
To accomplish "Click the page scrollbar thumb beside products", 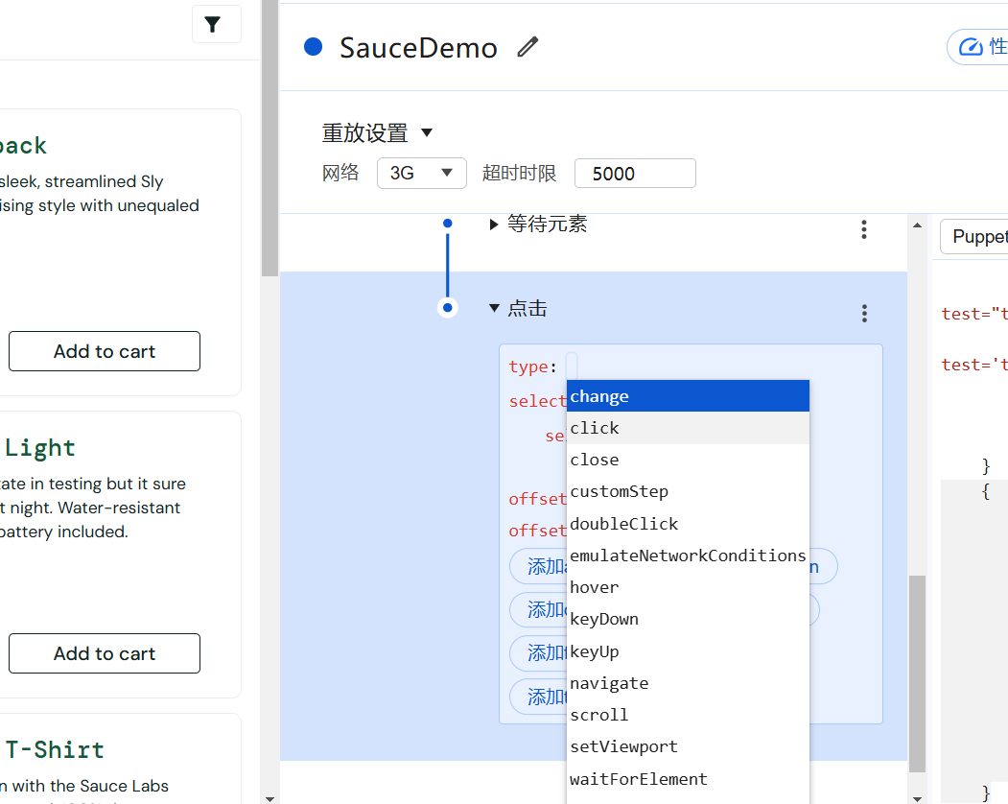I will point(270,138).
